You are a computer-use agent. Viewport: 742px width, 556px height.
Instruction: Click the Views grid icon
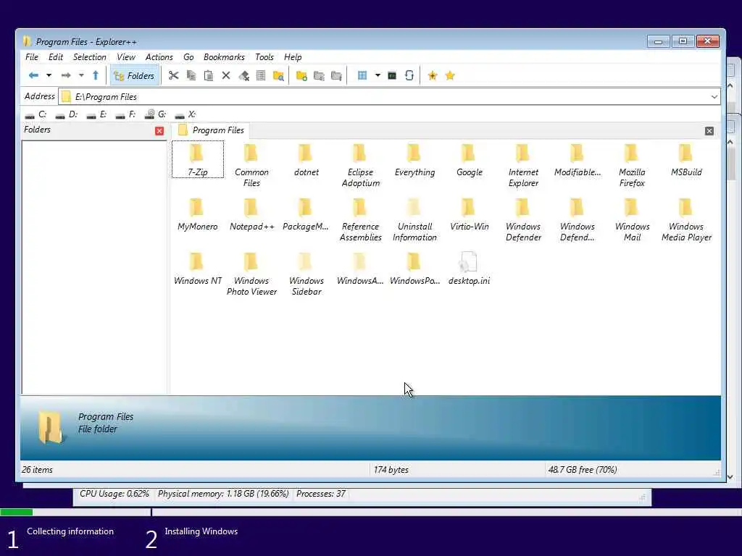(362, 75)
